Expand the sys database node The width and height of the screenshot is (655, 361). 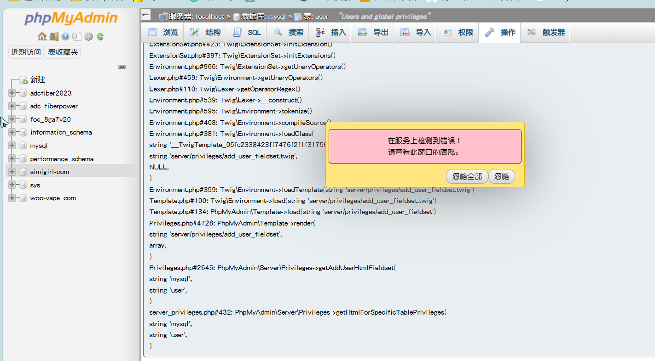click(12, 185)
